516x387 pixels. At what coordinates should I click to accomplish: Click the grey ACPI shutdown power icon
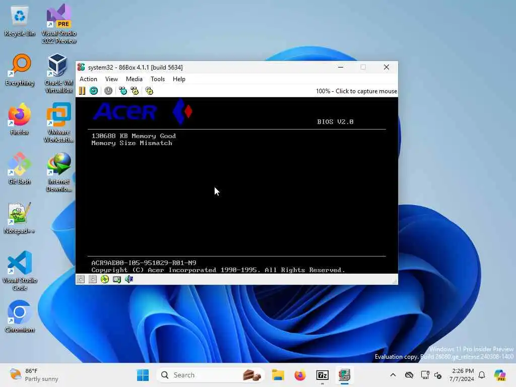(108, 91)
